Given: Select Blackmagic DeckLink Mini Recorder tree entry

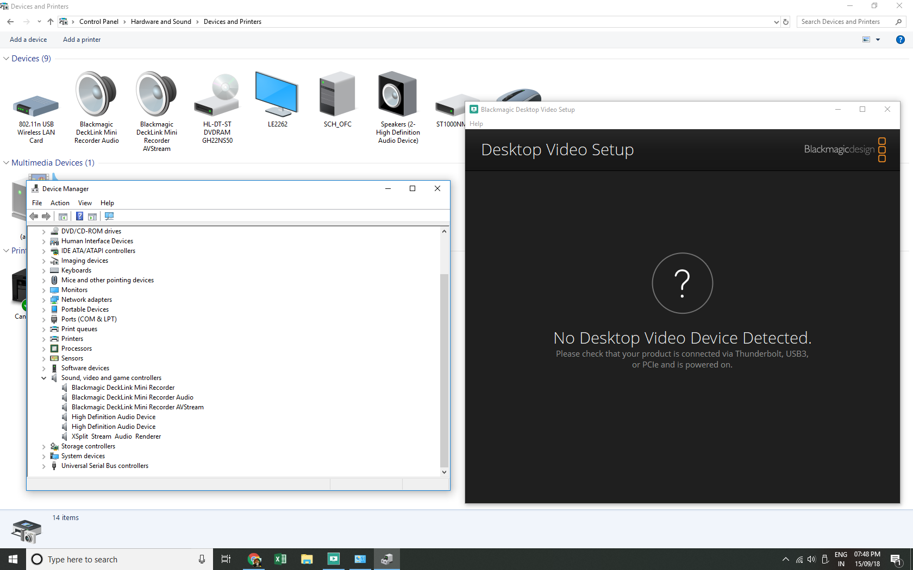Looking at the screenshot, I should click(123, 388).
